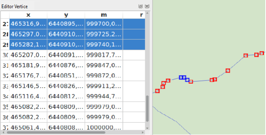This screenshot has width=266, height=135.
Task: Select row header 35 in vertex table
Action: point(5,107)
